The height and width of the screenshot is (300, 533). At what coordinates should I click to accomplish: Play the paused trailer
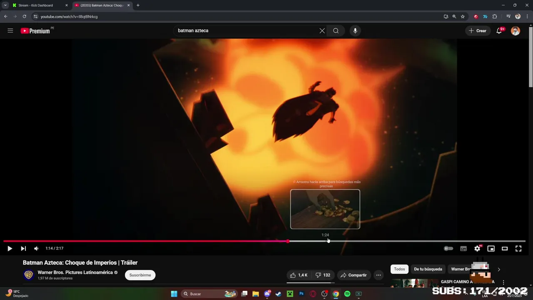(10, 249)
